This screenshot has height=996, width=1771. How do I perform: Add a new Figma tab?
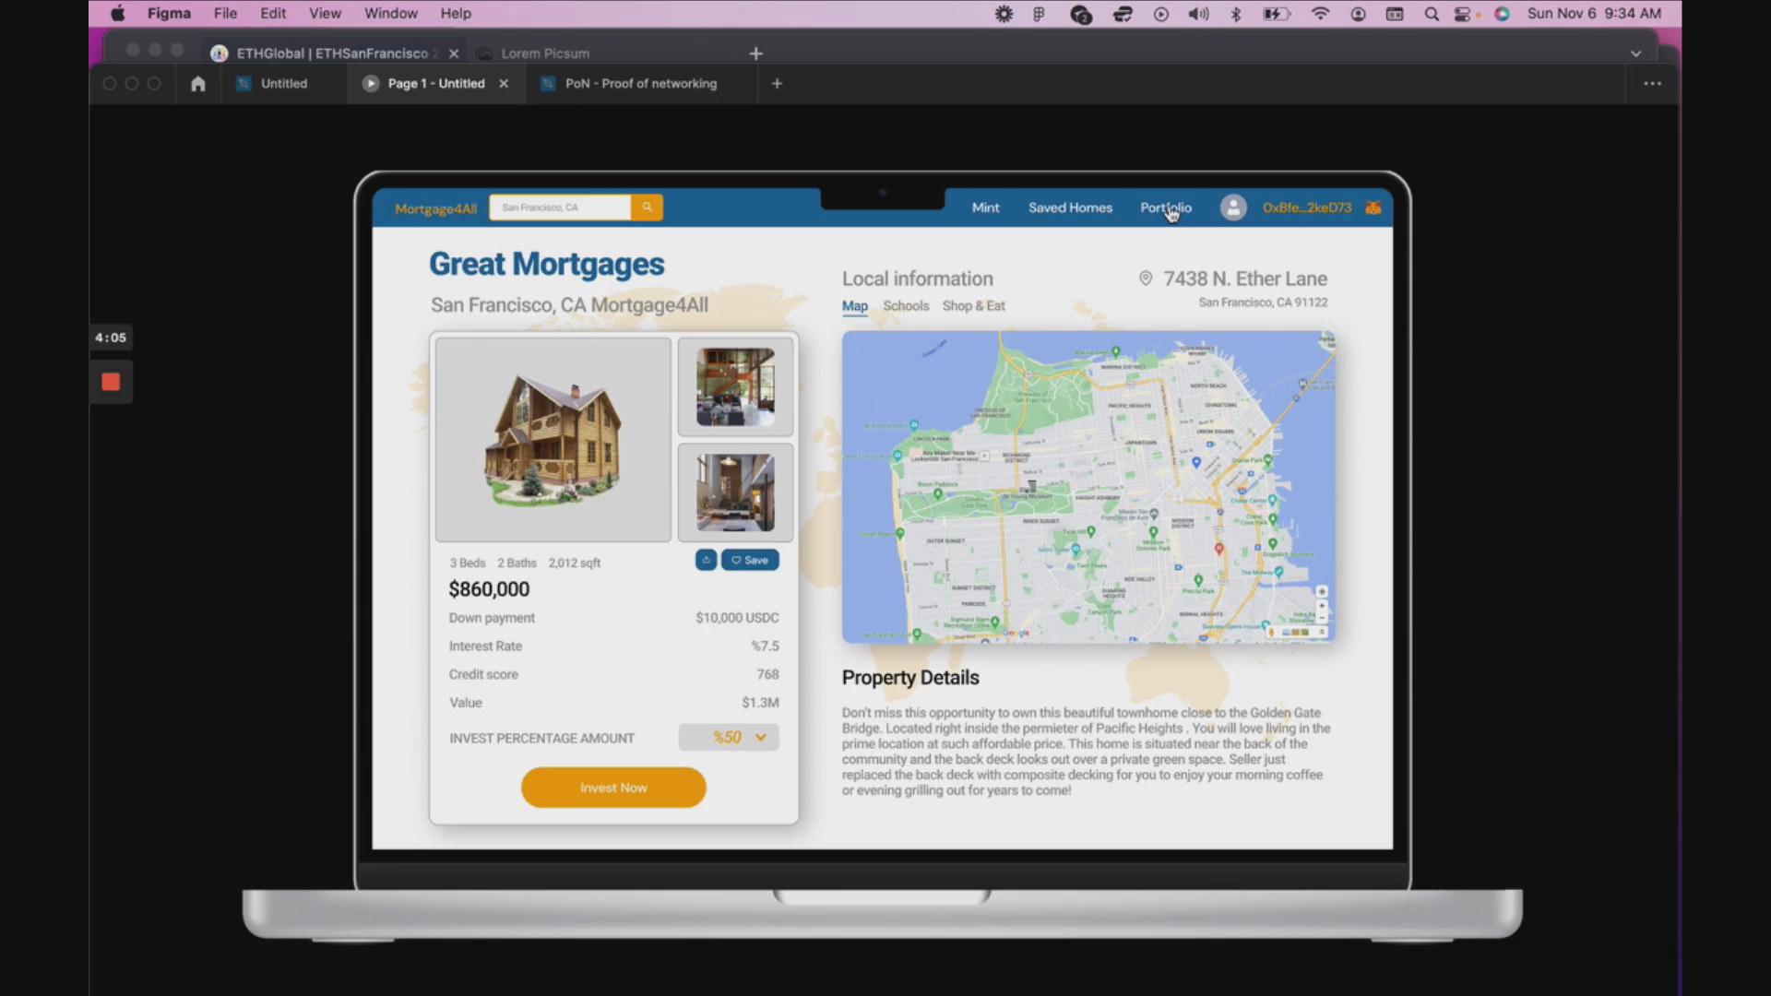(777, 84)
